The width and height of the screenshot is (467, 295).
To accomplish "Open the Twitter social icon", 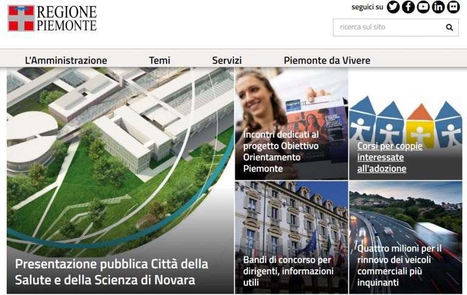I will 393,7.
